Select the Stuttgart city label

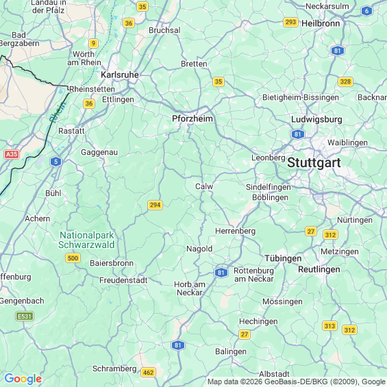tap(314, 162)
